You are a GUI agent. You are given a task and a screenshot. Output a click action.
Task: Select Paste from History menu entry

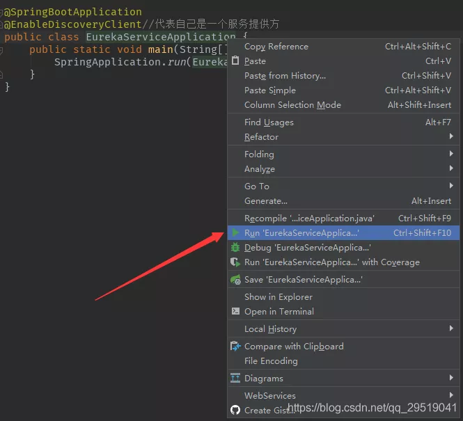(343, 76)
